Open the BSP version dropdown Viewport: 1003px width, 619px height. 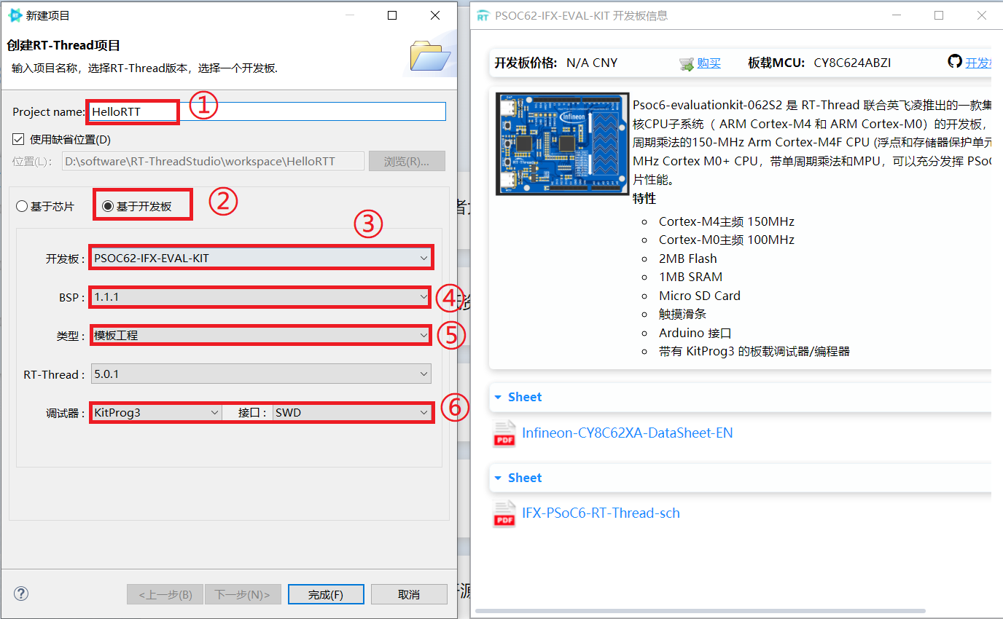(x=261, y=297)
